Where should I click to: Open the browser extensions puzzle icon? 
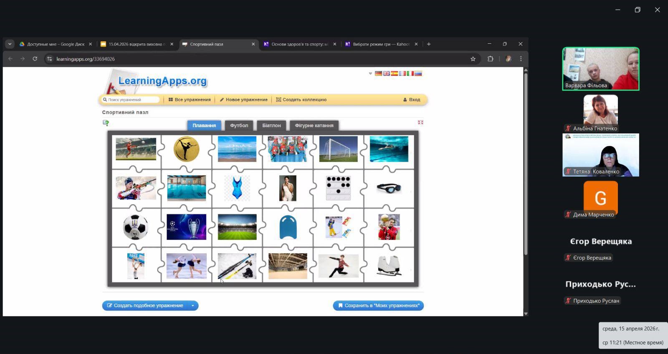[491, 59]
